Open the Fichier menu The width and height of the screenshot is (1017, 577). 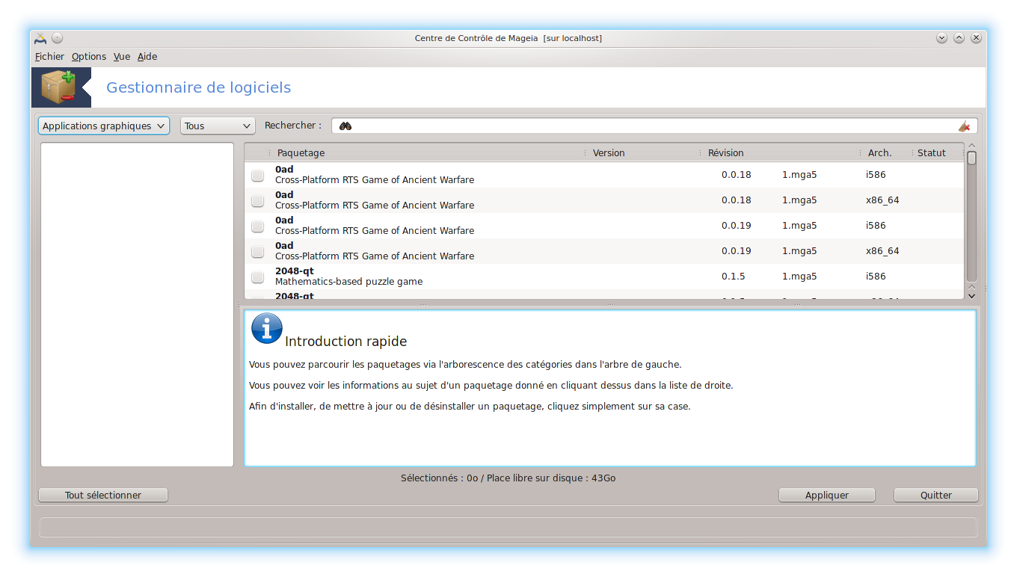click(49, 57)
